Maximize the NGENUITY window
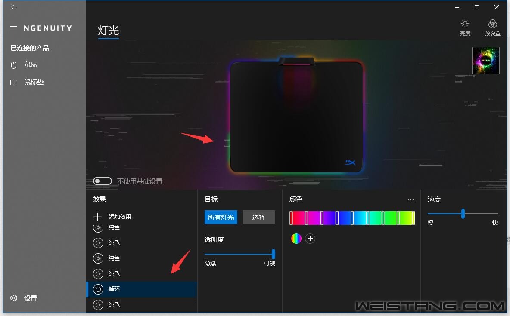 (477, 7)
